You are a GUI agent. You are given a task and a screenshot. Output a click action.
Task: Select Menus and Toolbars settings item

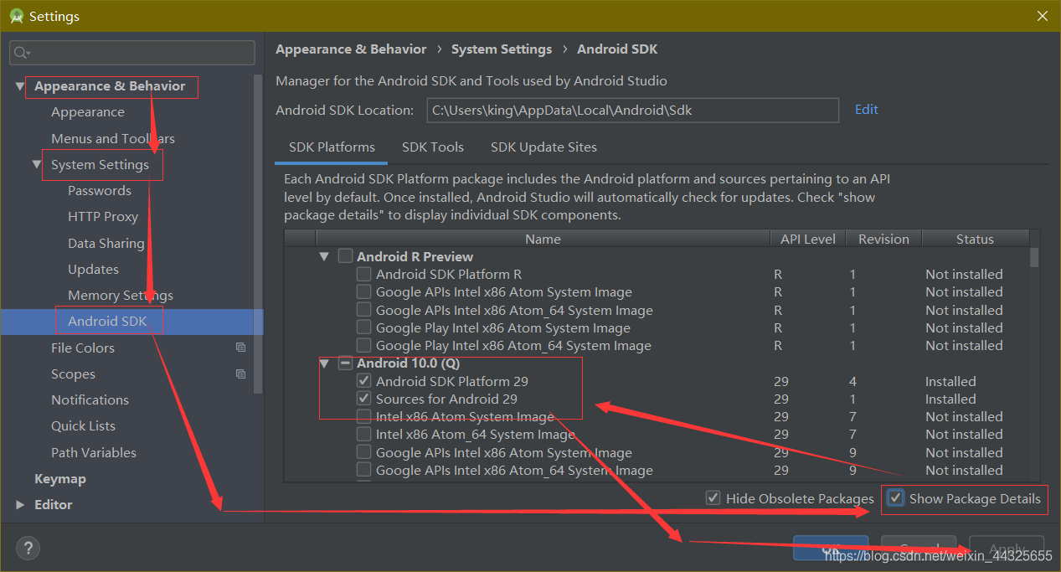(113, 138)
